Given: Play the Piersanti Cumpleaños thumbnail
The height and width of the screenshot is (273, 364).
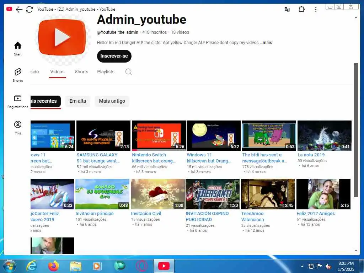Looking at the screenshot, I should click(213, 194).
